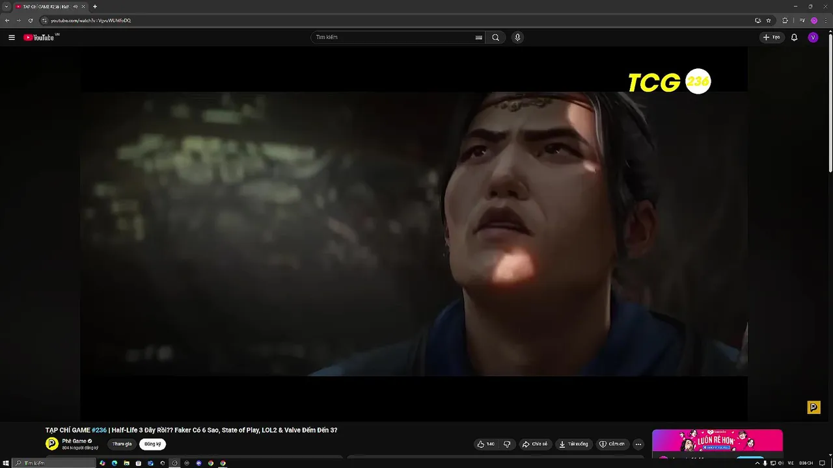Open YouTube notifications bell

794,38
